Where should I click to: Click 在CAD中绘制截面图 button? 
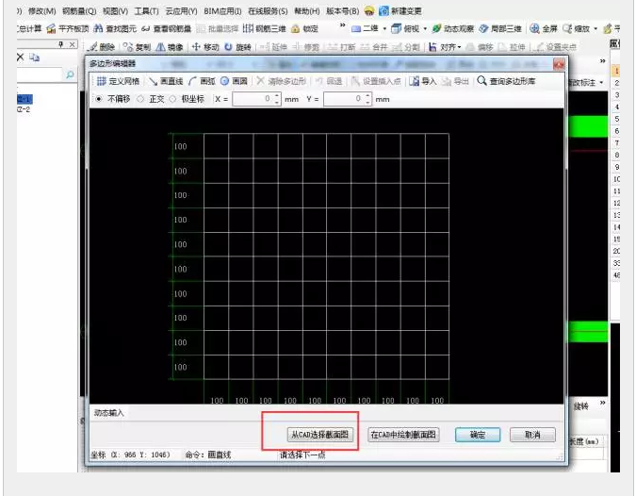[403, 435]
